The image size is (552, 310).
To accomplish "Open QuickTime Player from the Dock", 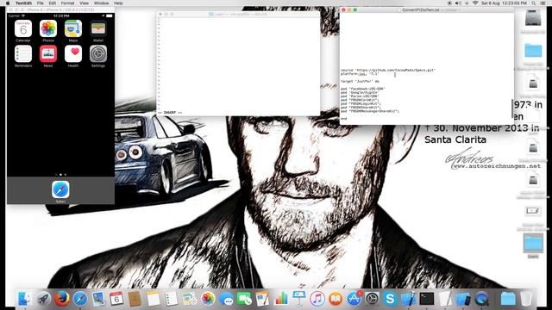I will tap(481, 299).
